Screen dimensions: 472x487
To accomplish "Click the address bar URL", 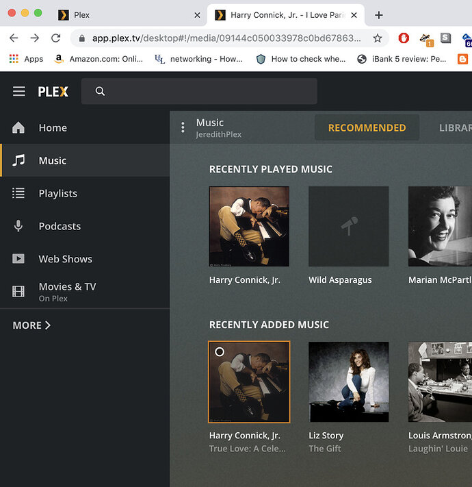I will tap(226, 38).
